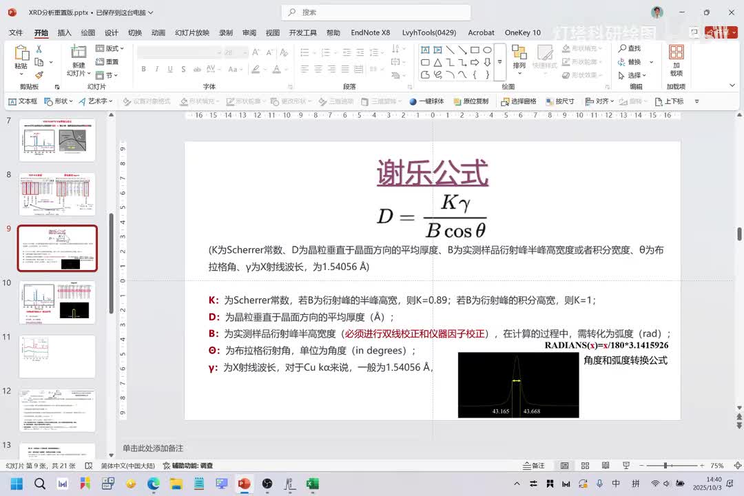
Task: Select slide 12 thumbnail
Action: coord(57,411)
